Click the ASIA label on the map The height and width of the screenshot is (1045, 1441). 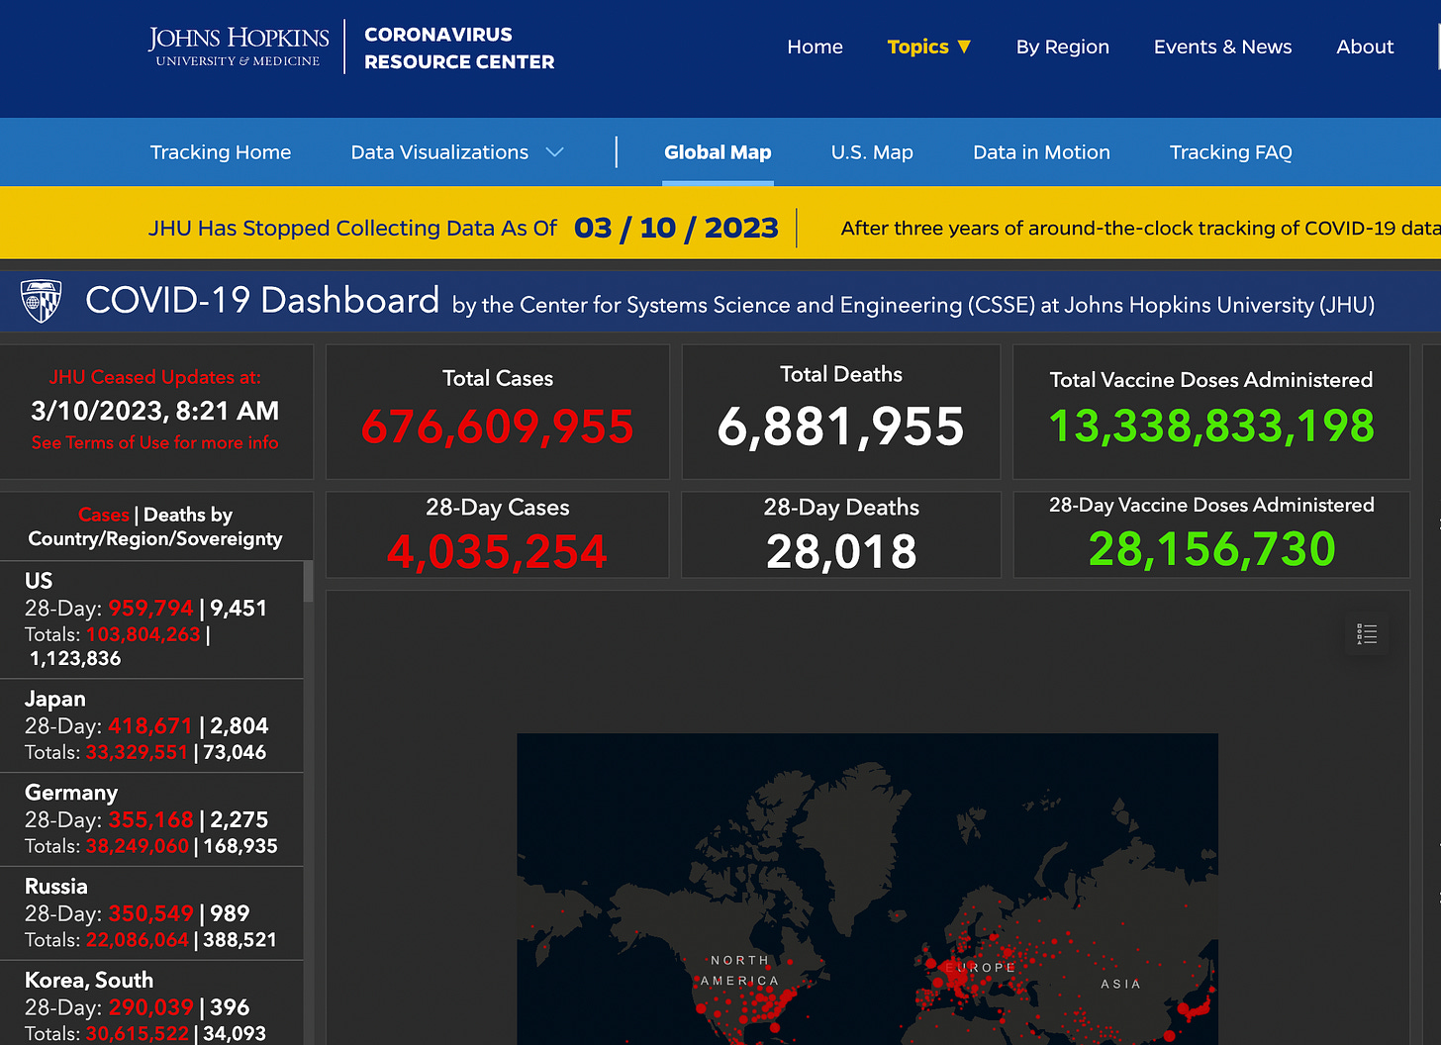coord(1120,984)
